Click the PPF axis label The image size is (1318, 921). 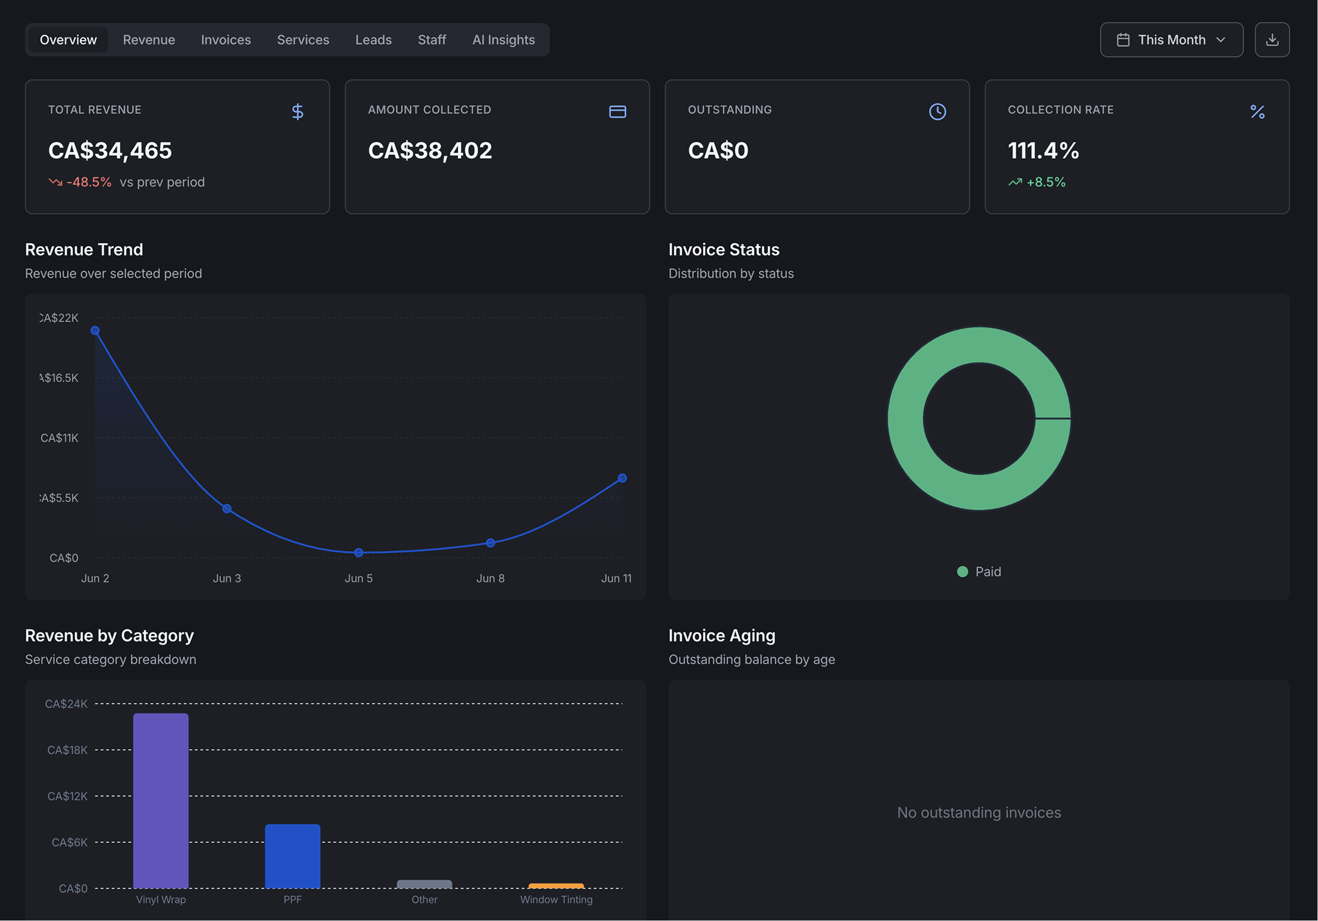[292, 899]
